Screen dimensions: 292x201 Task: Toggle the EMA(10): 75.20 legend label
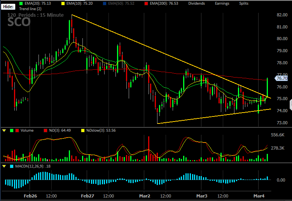click(80, 4)
